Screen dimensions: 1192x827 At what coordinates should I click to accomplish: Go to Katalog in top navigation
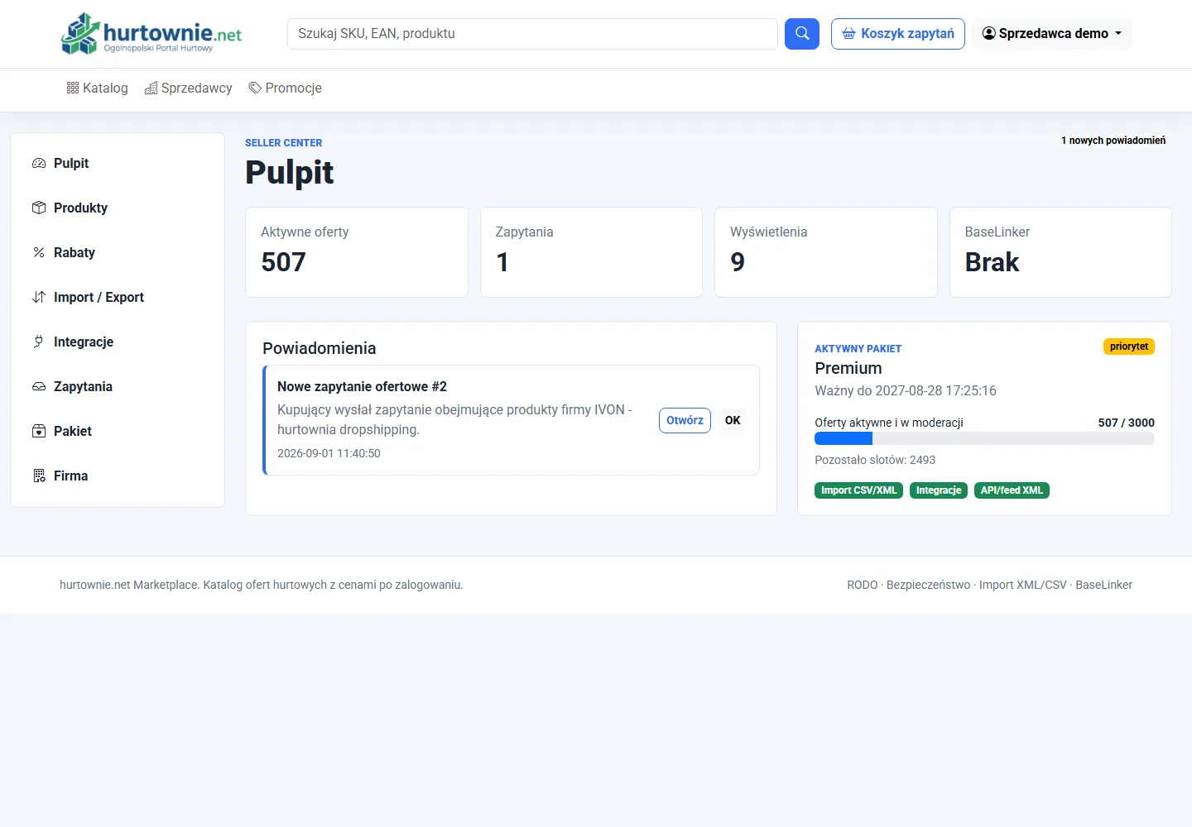(x=97, y=88)
